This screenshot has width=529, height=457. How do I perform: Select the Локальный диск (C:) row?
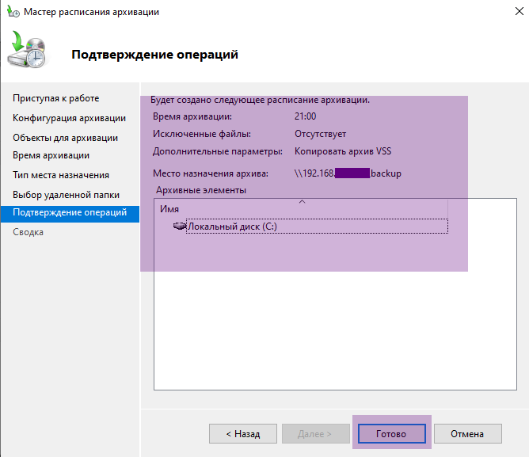click(317, 227)
